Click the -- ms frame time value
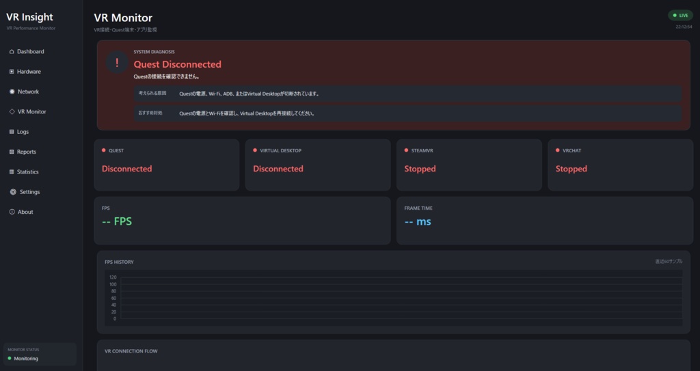700x371 pixels. tap(418, 221)
